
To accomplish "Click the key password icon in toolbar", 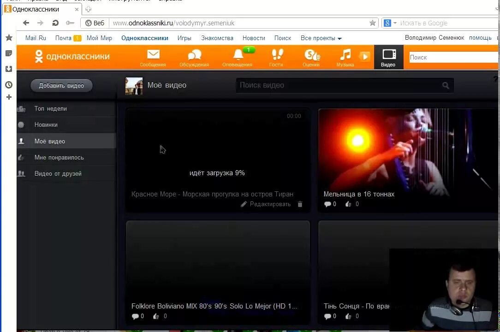I will pyautogui.click(x=70, y=23).
